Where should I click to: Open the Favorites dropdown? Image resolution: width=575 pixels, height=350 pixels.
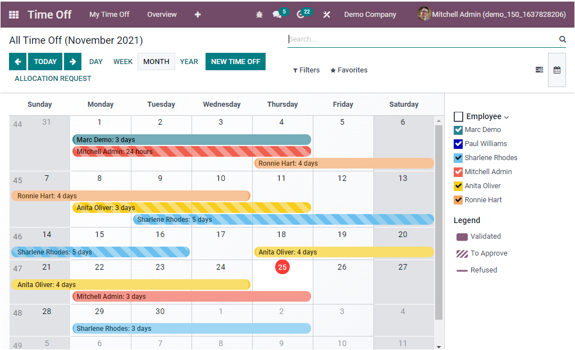click(349, 70)
